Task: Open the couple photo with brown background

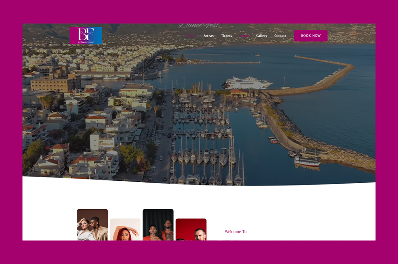Action: (x=92, y=225)
